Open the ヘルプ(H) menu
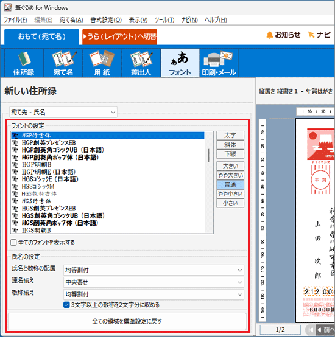 (216, 20)
